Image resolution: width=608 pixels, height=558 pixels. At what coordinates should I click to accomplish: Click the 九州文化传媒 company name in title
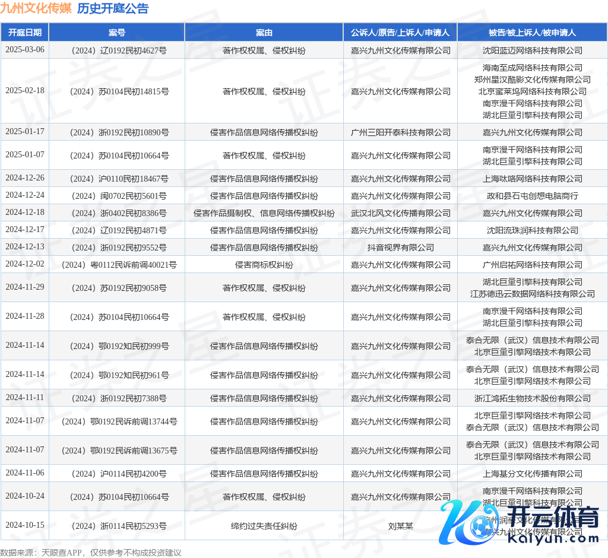(x=36, y=8)
